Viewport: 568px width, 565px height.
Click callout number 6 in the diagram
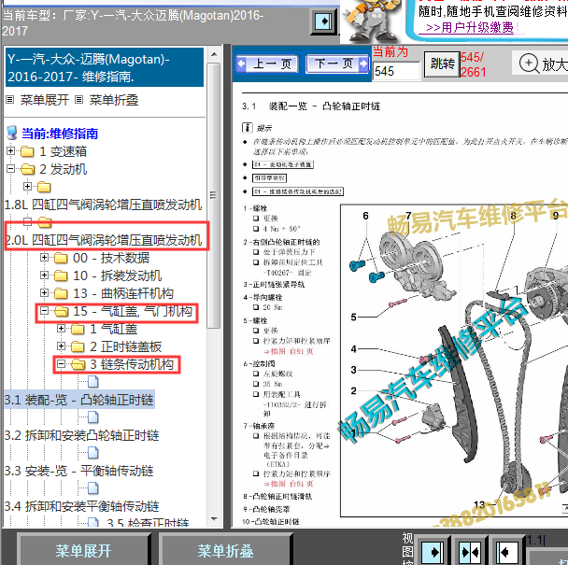[x=365, y=216]
